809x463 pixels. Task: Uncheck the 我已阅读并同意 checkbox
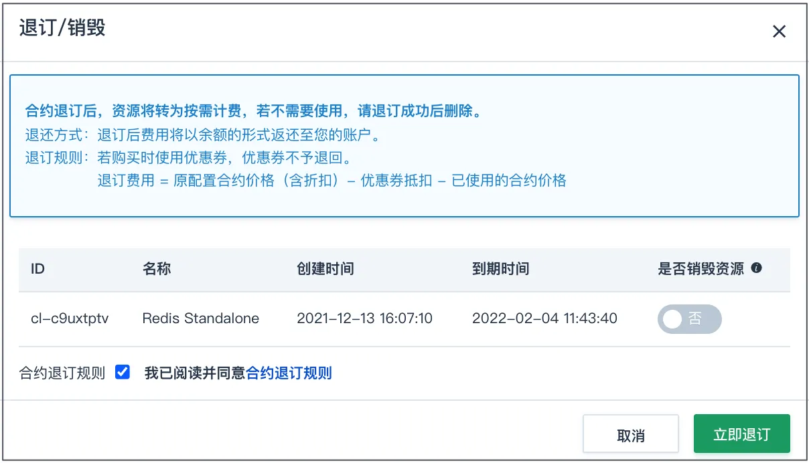pyautogui.click(x=122, y=372)
